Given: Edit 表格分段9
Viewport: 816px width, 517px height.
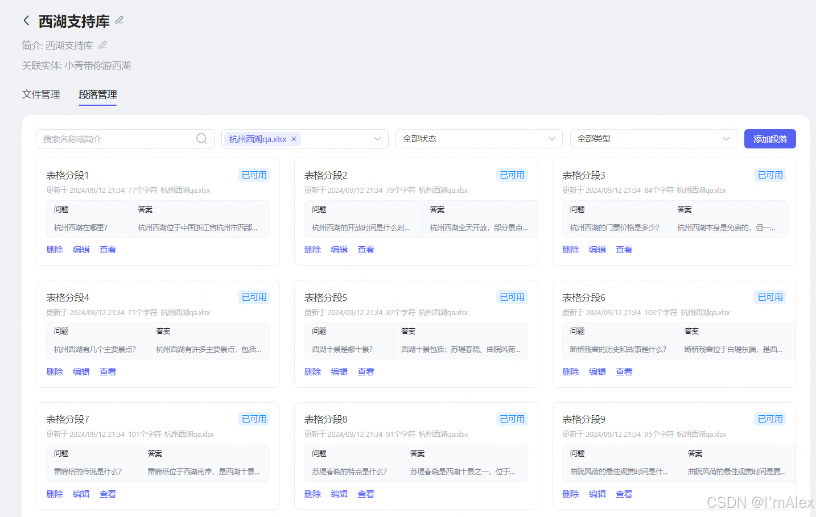Looking at the screenshot, I should click(x=597, y=494).
